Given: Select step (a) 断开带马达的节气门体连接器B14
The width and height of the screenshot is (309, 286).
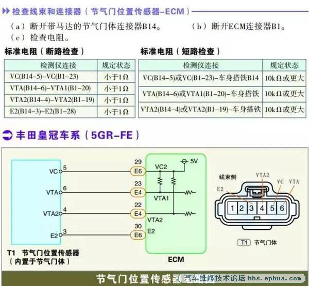Looking at the screenshot, I should (85, 26).
